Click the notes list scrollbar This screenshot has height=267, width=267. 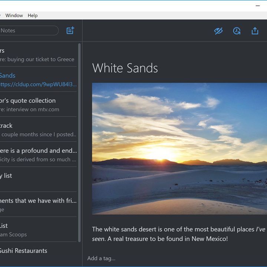click(79, 142)
